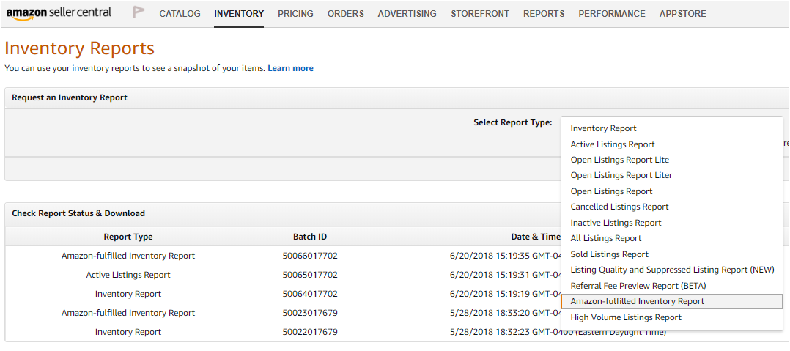Screen dimensions: 790x351
Task: Click the Request an Inventory Report heading
Action: [x=70, y=97]
